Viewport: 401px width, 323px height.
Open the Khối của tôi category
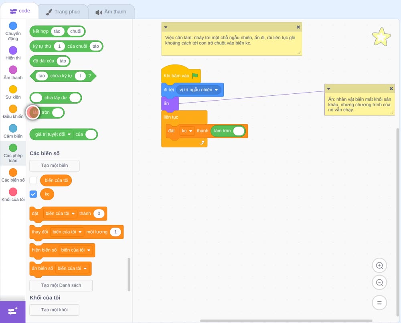click(x=13, y=194)
